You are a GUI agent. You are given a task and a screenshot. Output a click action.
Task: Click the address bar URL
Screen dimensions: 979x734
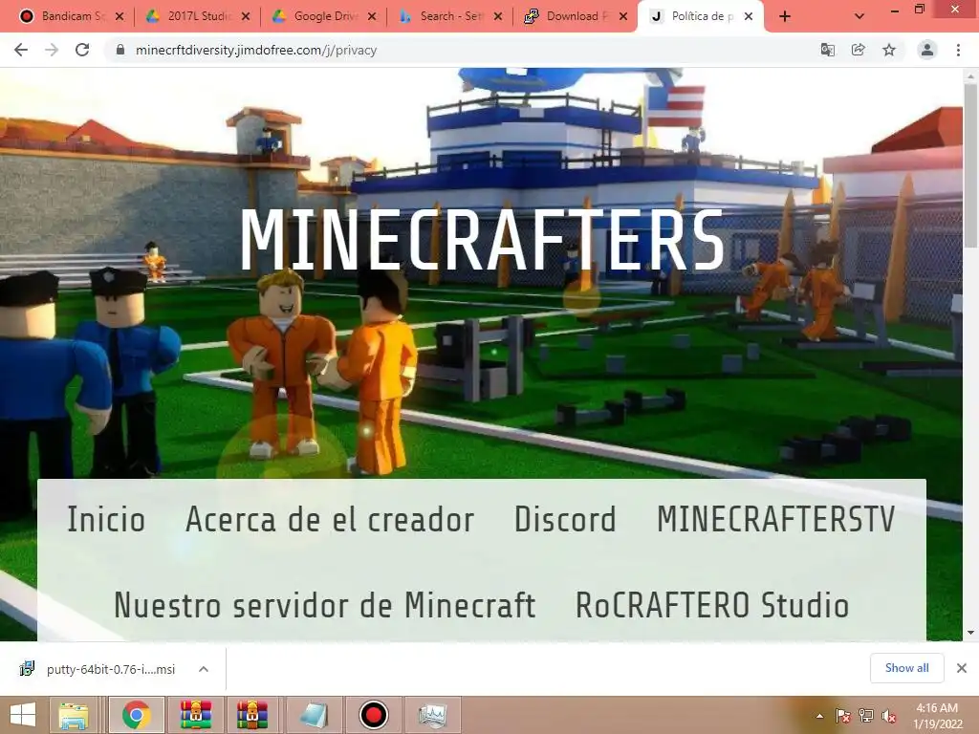click(x=256, y=50)
